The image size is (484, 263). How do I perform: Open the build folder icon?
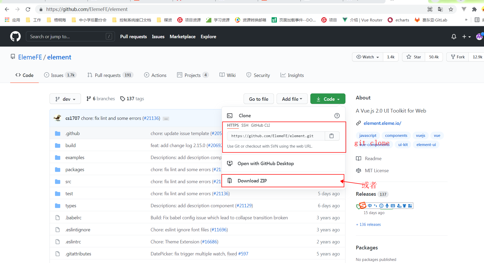coord(58,146)
